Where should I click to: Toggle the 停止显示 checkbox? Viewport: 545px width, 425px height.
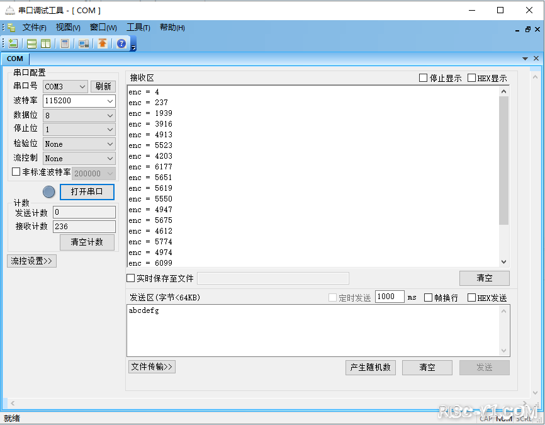(x=423, y=78)
